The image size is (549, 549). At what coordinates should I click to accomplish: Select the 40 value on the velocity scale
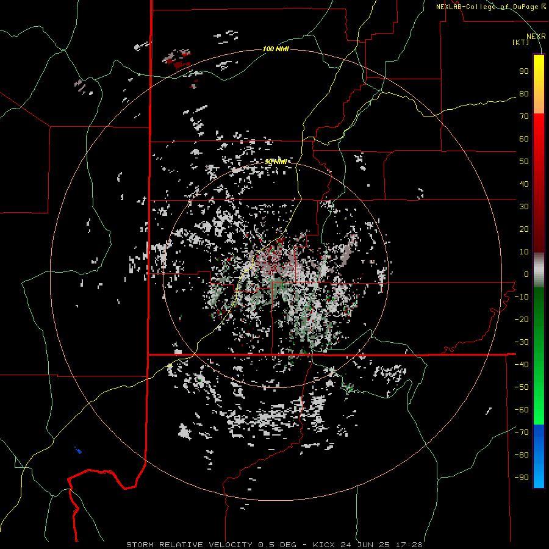[x=524, y=184]
